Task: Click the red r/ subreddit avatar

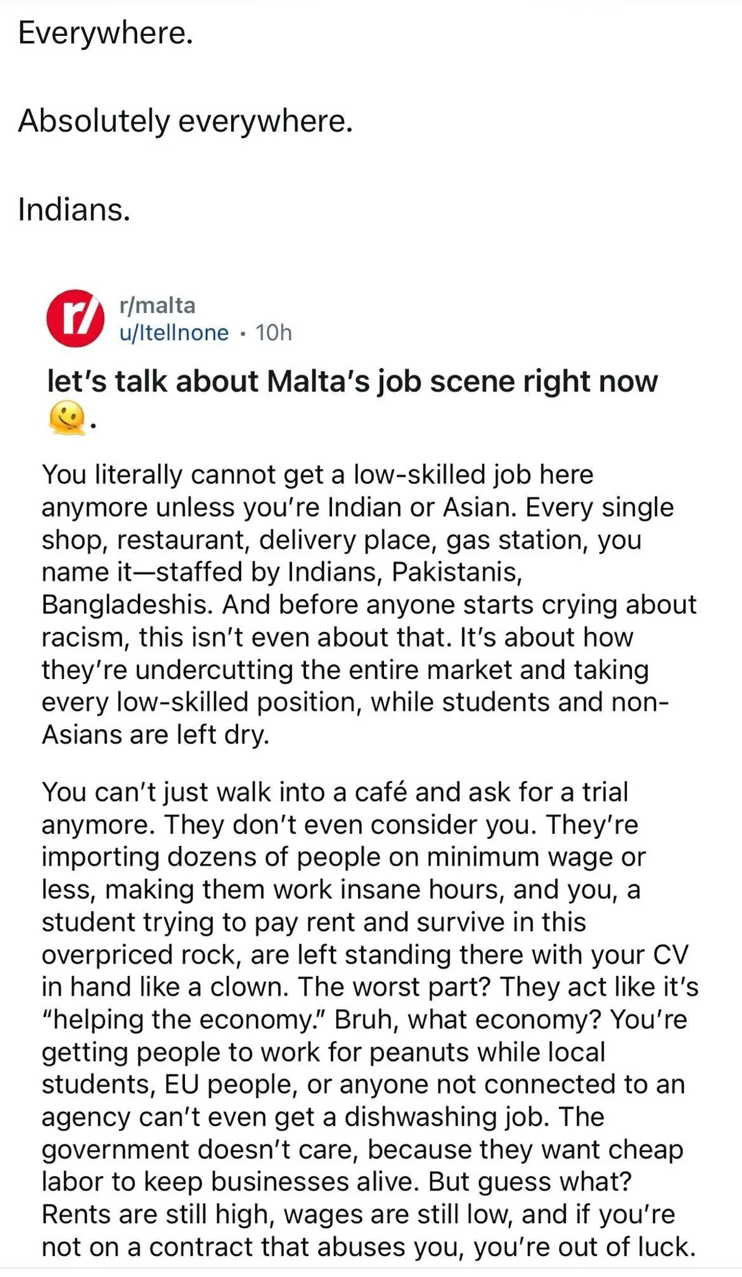Action: pyautogui.click(x=75, y=318)
